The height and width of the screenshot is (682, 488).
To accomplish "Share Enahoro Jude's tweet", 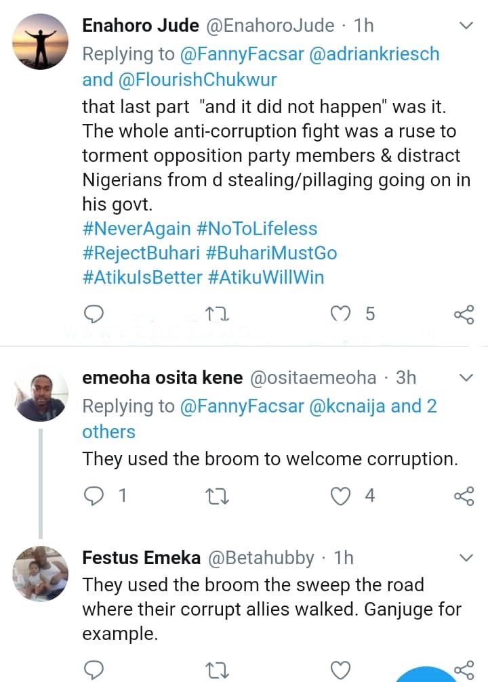I will click(x=464, y=314).
